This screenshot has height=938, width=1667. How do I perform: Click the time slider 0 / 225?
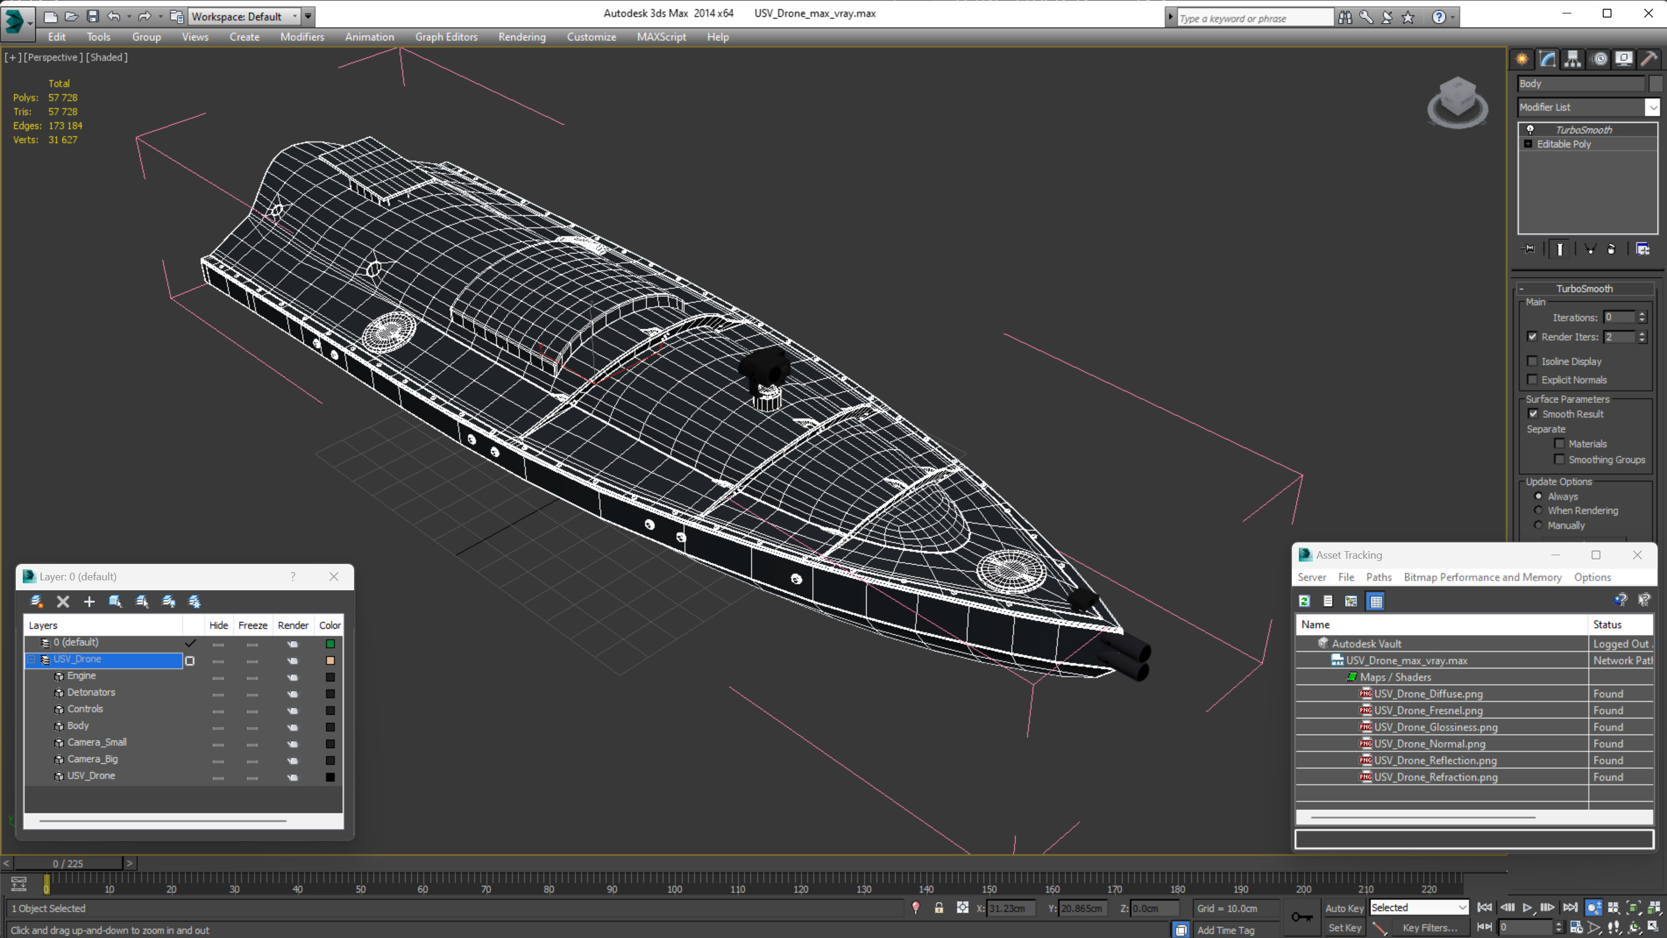(68, 863)
